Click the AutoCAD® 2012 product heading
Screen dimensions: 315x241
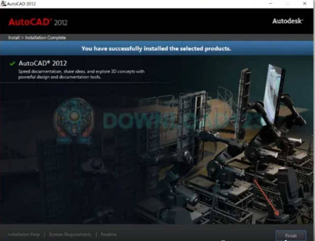tap(43, 63)
